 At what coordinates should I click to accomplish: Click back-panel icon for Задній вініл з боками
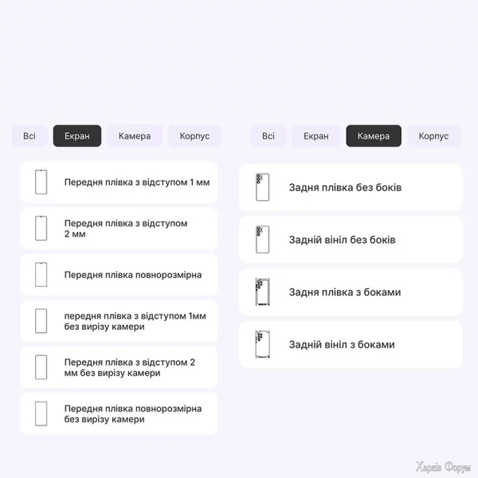(x=262, y=345)
